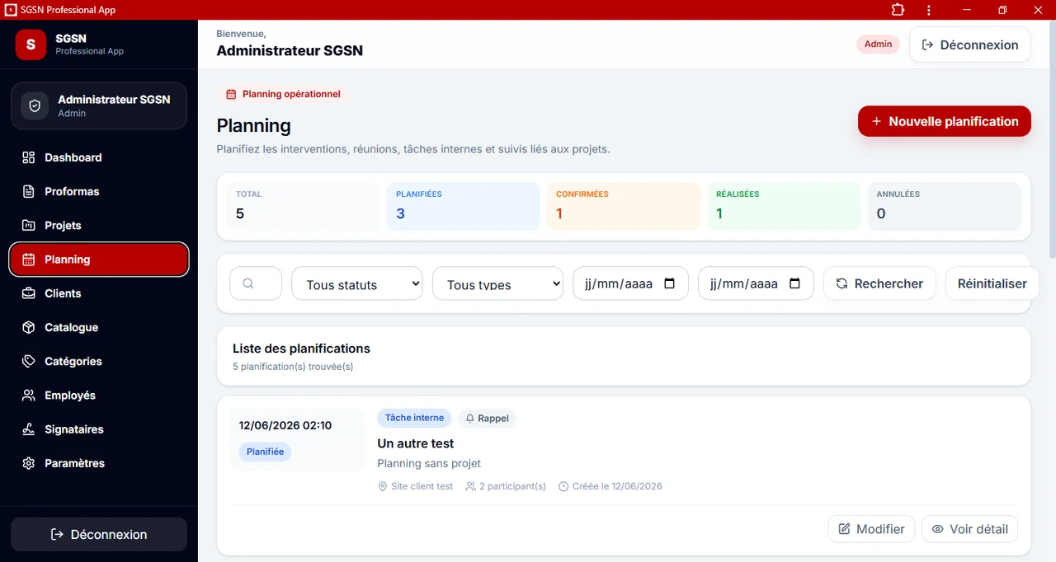Click the refresh icon on the Rechercher button
Image resolution: width=1056 pixels, height=562 pixels.
point(842,283)
